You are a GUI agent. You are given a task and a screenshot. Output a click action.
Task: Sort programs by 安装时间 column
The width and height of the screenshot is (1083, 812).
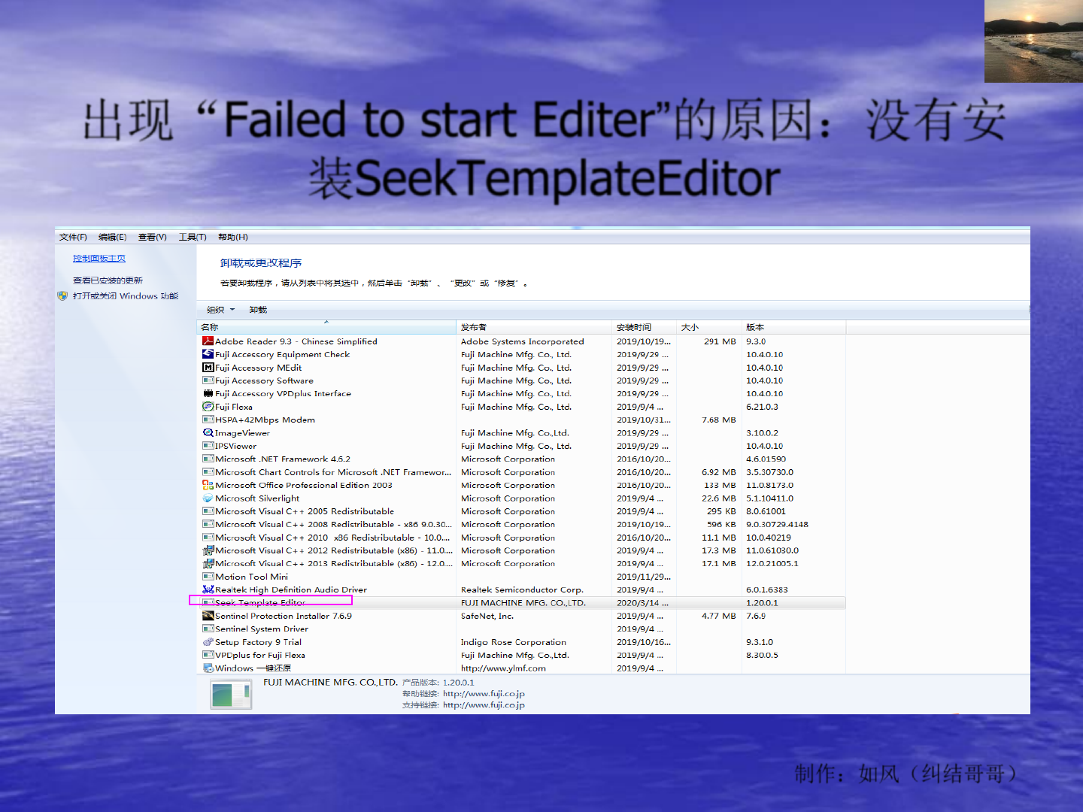click(x=645, y=327)
